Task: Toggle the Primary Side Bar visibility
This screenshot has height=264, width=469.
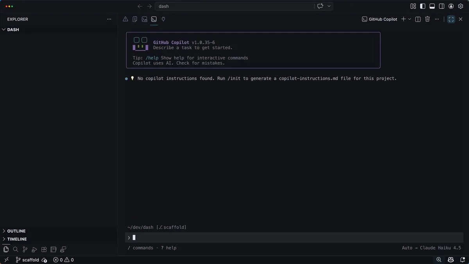Action: tap(422, 6)
